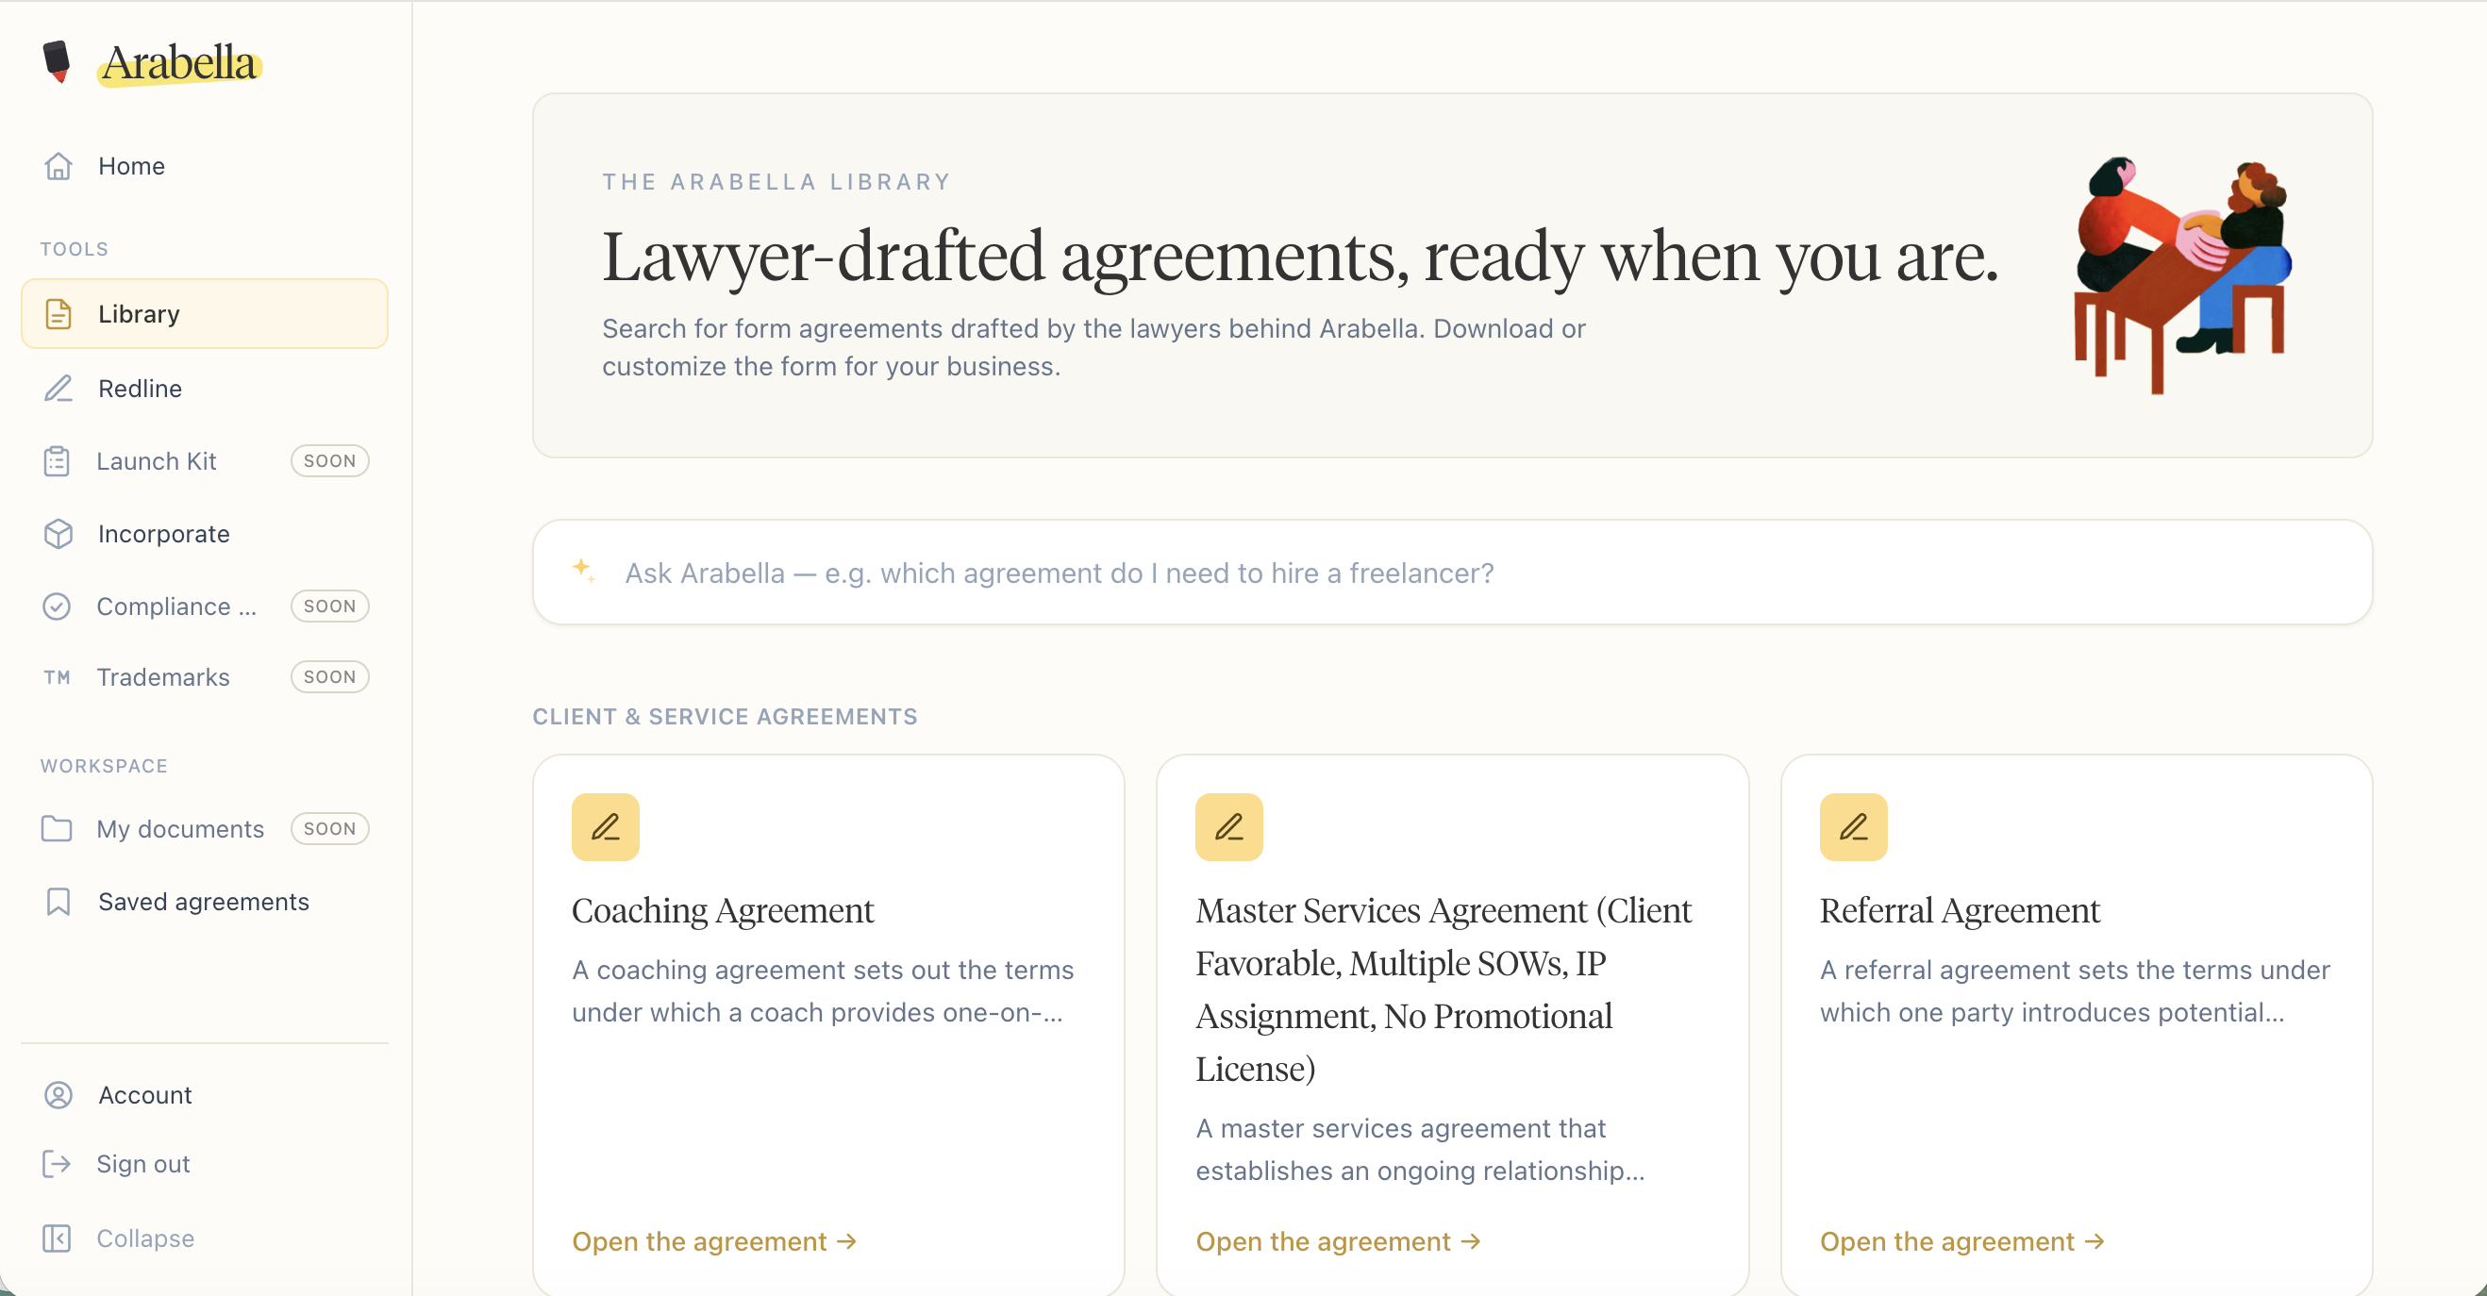Screen dimensions: 2487x1296
Task: Click the My documents folder icon
Action: (57, 829)
